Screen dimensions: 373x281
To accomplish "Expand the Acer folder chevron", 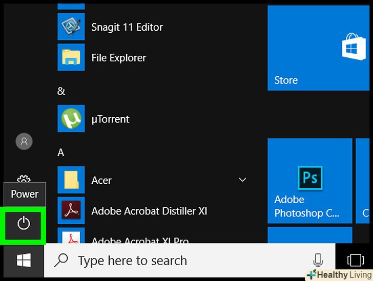I will (x=242, y=180).
